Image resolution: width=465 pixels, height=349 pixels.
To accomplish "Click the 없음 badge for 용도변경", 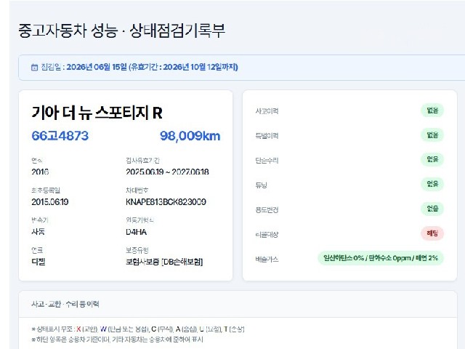I will pyautogui.click(x=432, y=209).
